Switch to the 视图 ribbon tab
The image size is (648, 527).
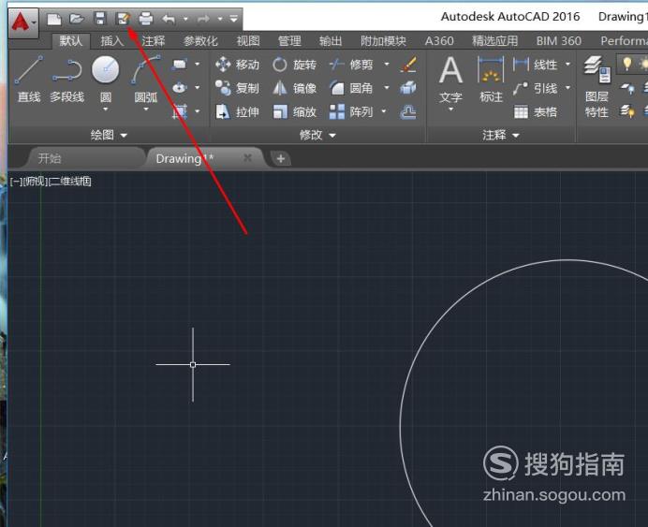tap(248, 41)
